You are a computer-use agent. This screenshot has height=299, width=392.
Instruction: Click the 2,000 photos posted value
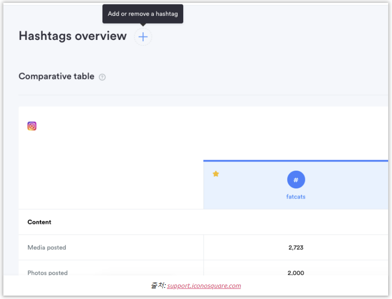296,273
